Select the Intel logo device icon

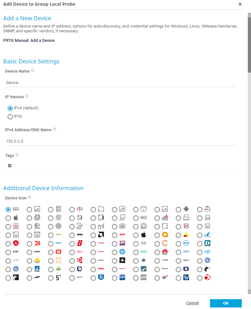click(x=200, y=252)
